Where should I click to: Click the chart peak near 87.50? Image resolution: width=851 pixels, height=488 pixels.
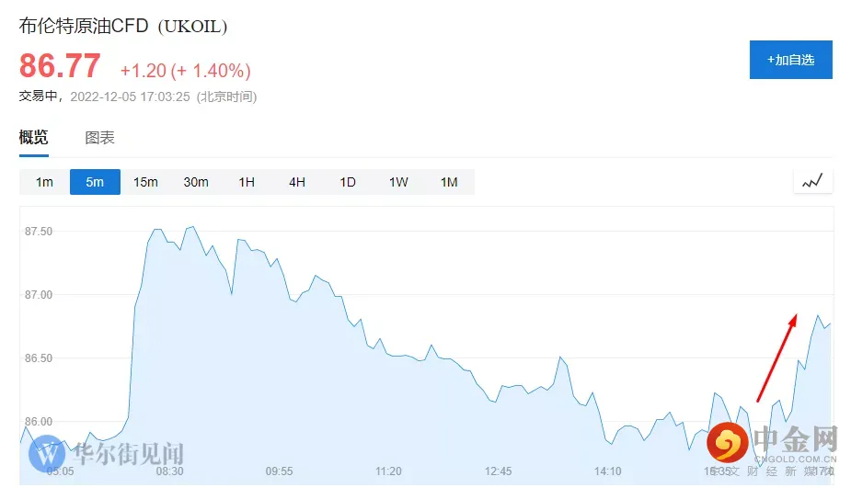click(191, 227)
